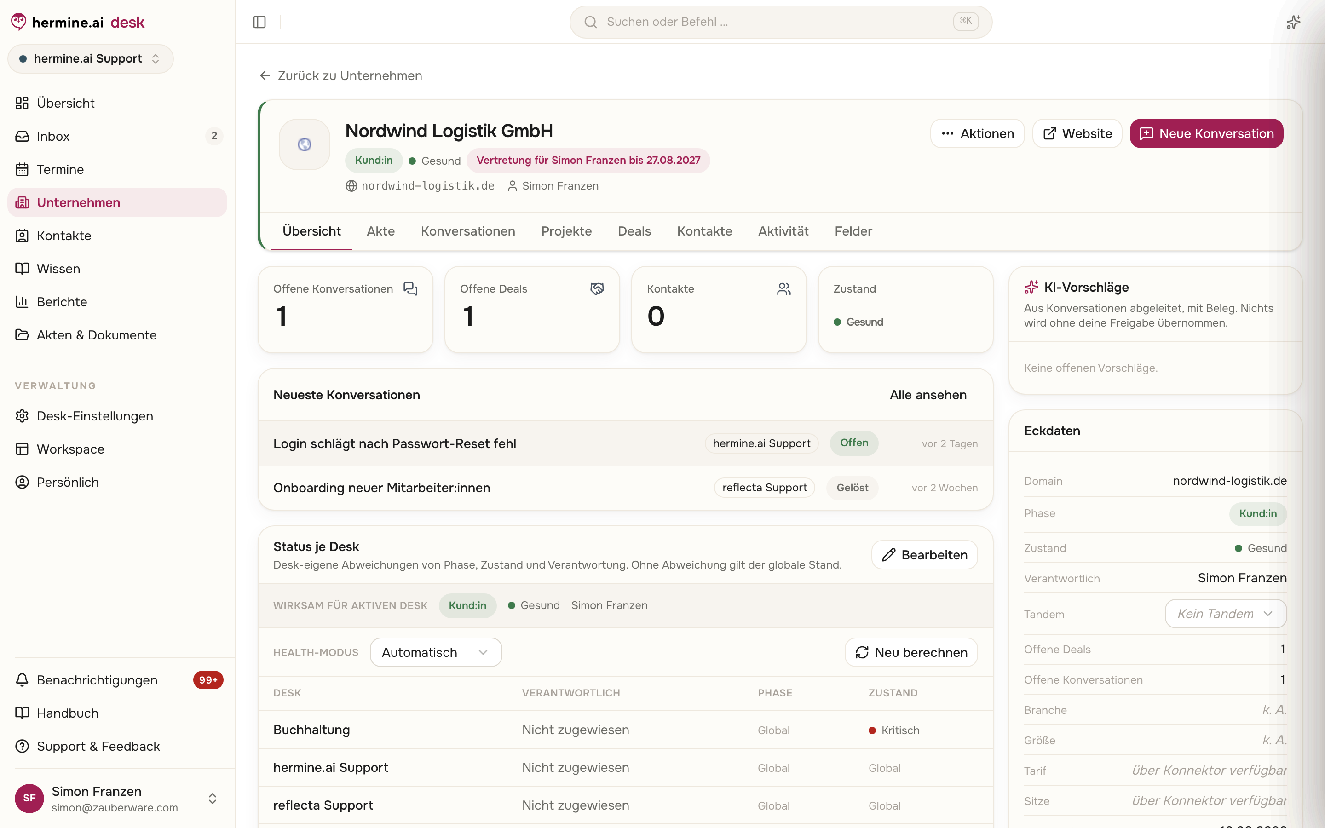
Task: Open Workspace administration
Action: (117, 449)
